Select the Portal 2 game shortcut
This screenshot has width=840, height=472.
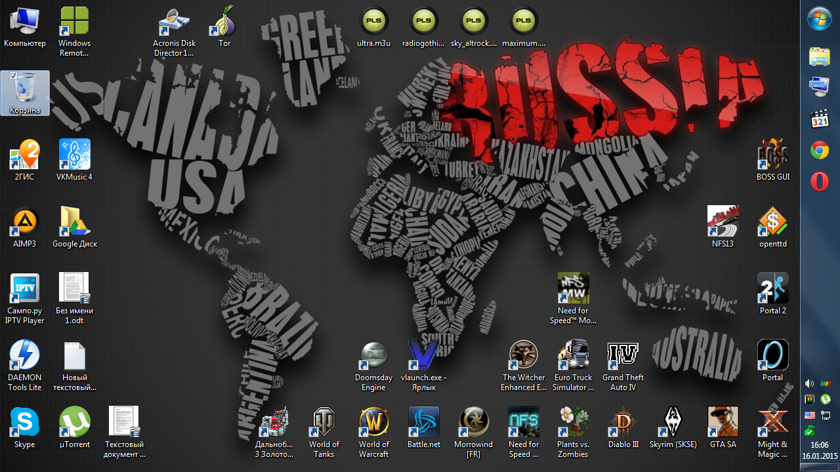pyautogui.click(x=773, y=294)
